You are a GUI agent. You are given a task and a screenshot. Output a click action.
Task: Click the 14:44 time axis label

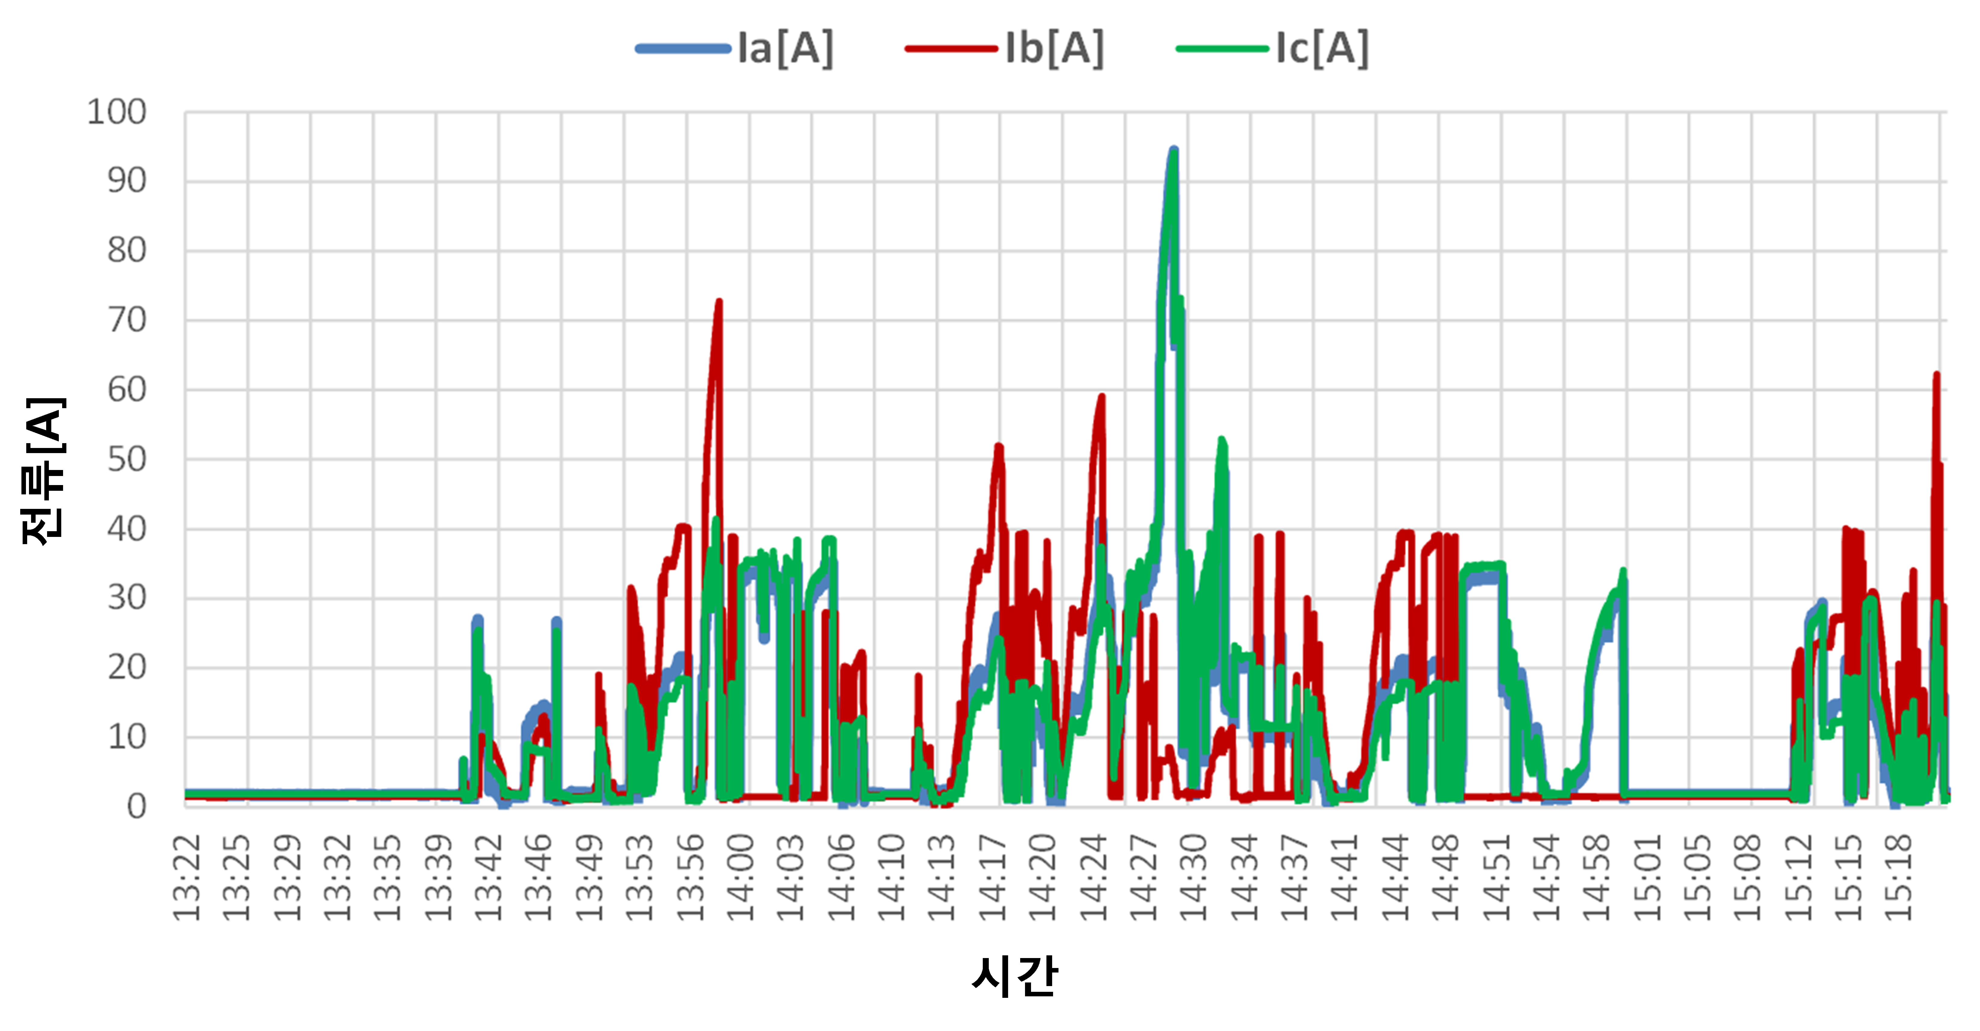(1394, 878)
